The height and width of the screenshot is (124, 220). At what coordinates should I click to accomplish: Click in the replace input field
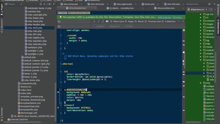pos(74,27)
